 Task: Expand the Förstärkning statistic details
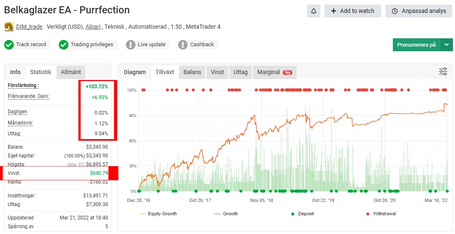click(23, 85)
